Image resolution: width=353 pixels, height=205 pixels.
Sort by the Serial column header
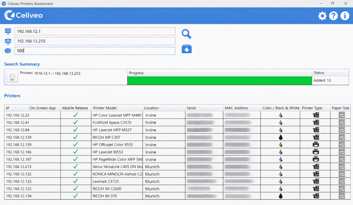click(x=204, y=108)
